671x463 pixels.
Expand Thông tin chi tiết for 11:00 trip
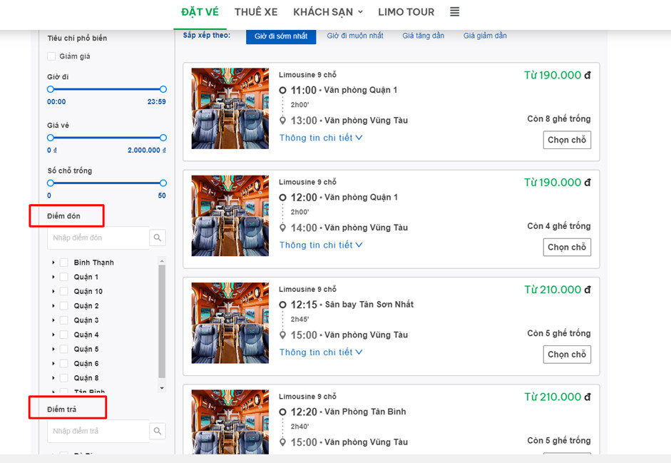(321, 138)
